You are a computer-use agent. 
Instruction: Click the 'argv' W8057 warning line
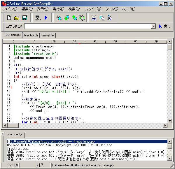pos(87,156)
